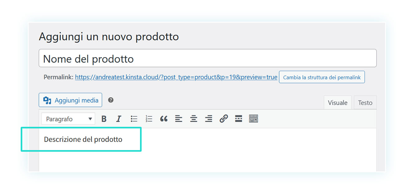Click the Aggiungi un nuovo prodotto heading
The height and width of the screenshot is (195, 405).
(109, 37)
